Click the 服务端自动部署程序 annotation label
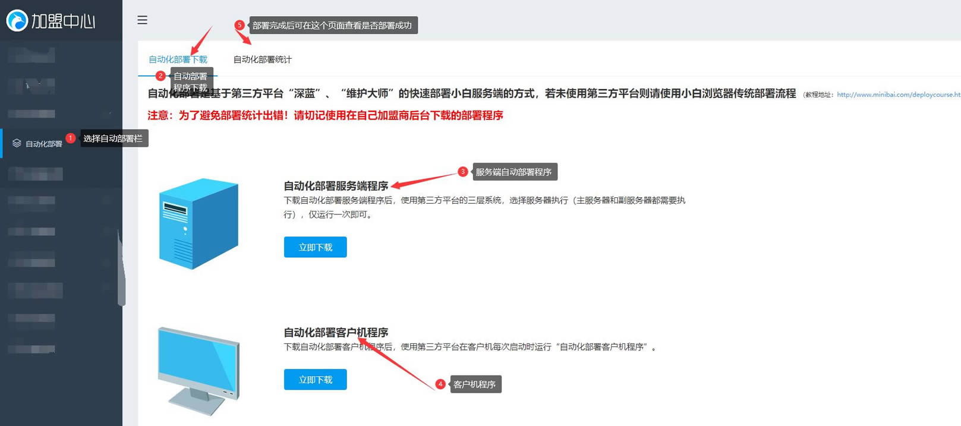This screenshot has height=426, width=961. (513, 172)
